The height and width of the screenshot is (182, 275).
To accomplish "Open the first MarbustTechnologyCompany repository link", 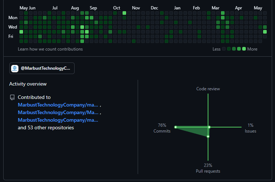I will [58, 105].
